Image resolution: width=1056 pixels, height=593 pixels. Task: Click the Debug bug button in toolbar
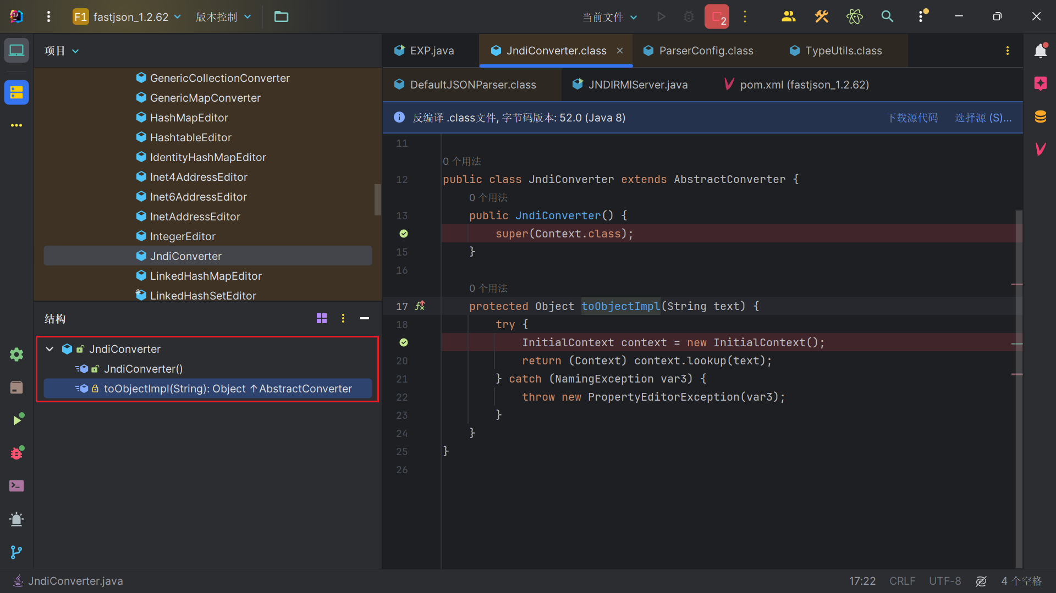[x=689, y=16]
